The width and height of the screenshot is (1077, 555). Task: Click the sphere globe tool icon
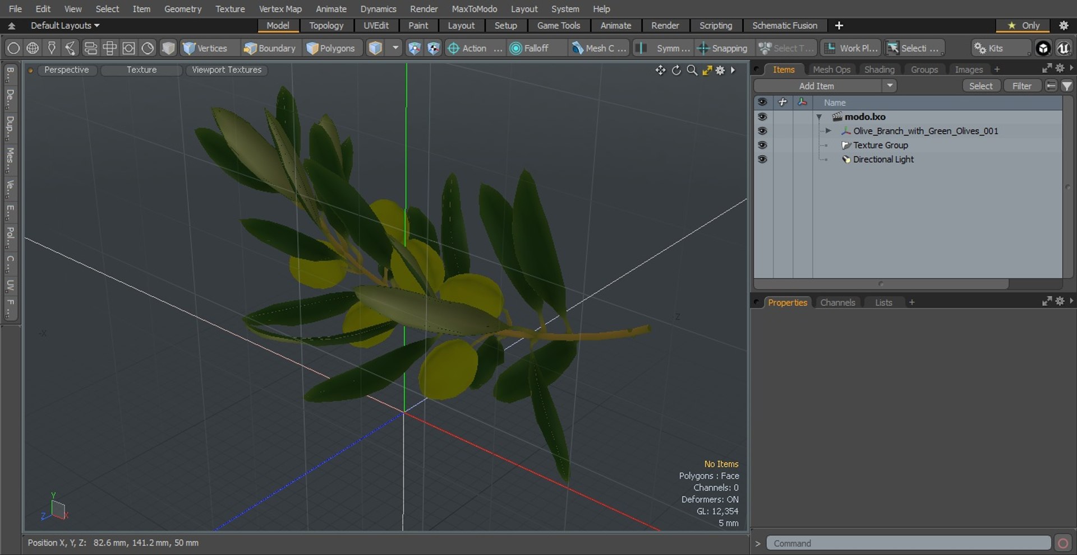(x=33, y=48)
